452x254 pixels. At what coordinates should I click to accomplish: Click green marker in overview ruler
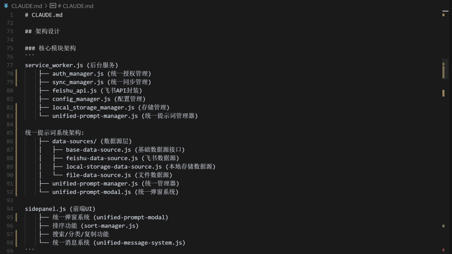pos(443,226)
